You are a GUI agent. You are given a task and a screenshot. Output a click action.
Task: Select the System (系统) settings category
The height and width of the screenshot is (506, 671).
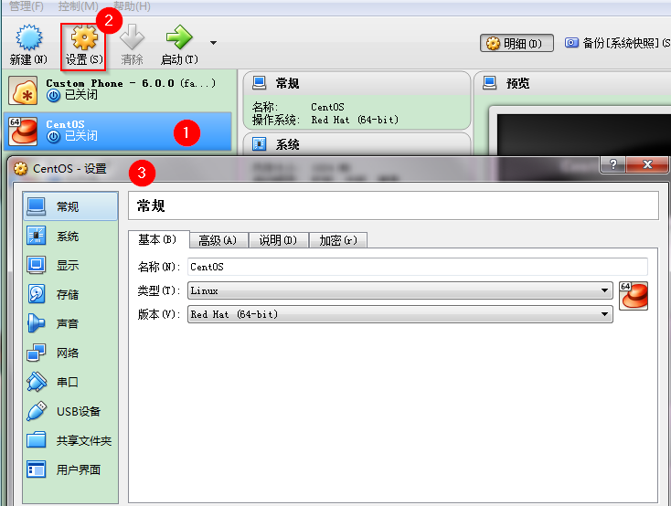(x=69, y=237)
